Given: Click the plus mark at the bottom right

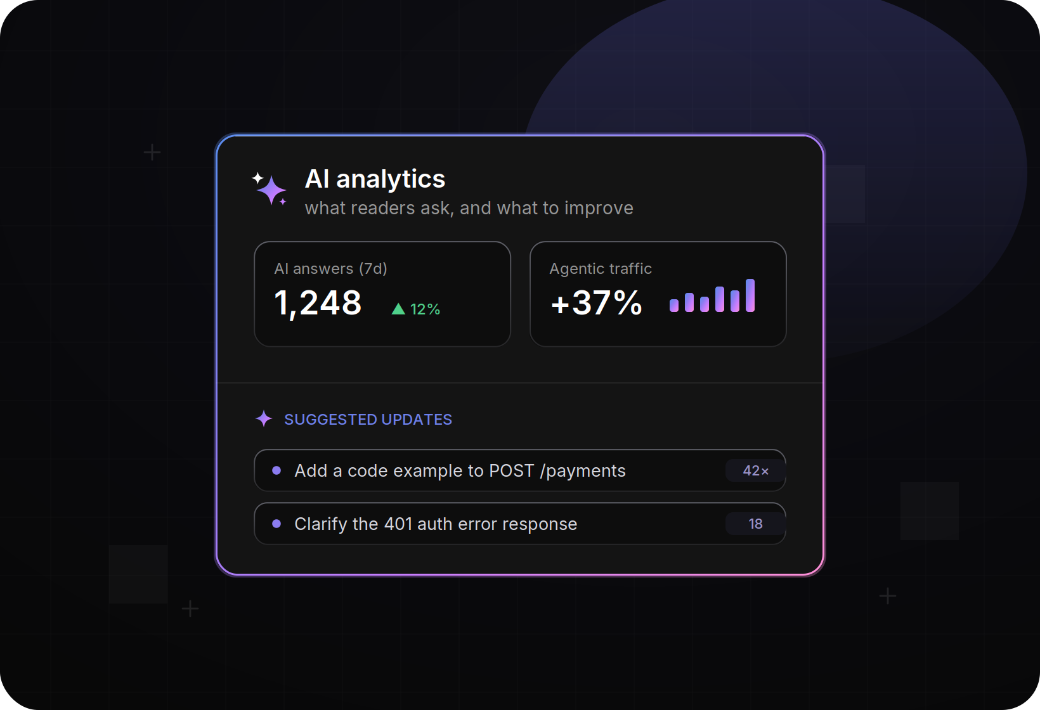Looking at the screenshot, I should pos(888,596).
